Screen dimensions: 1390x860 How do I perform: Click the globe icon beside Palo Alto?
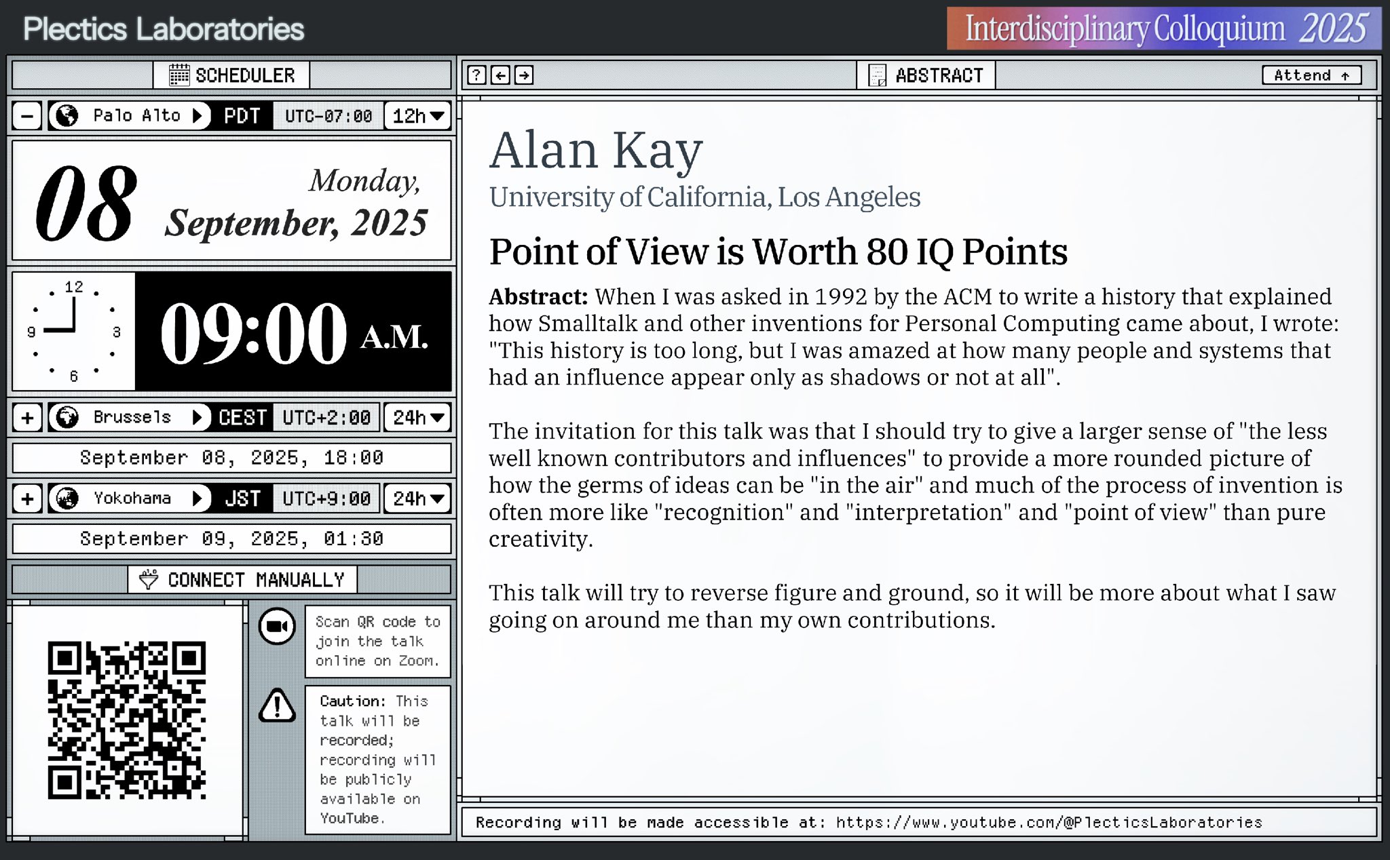click(x=67, y=116)
